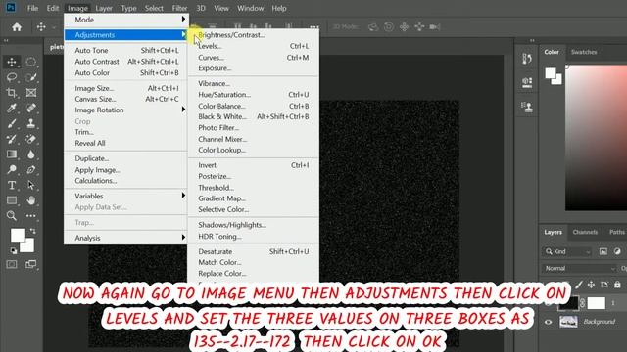Select the white layer mask thumbnail
627x352 pixels.
coord(597,303)
